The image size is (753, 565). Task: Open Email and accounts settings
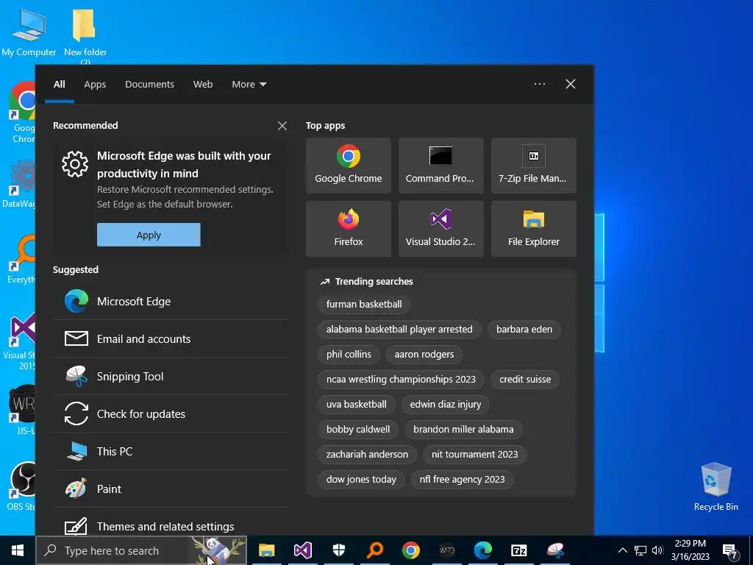click(x=171, y=338)
